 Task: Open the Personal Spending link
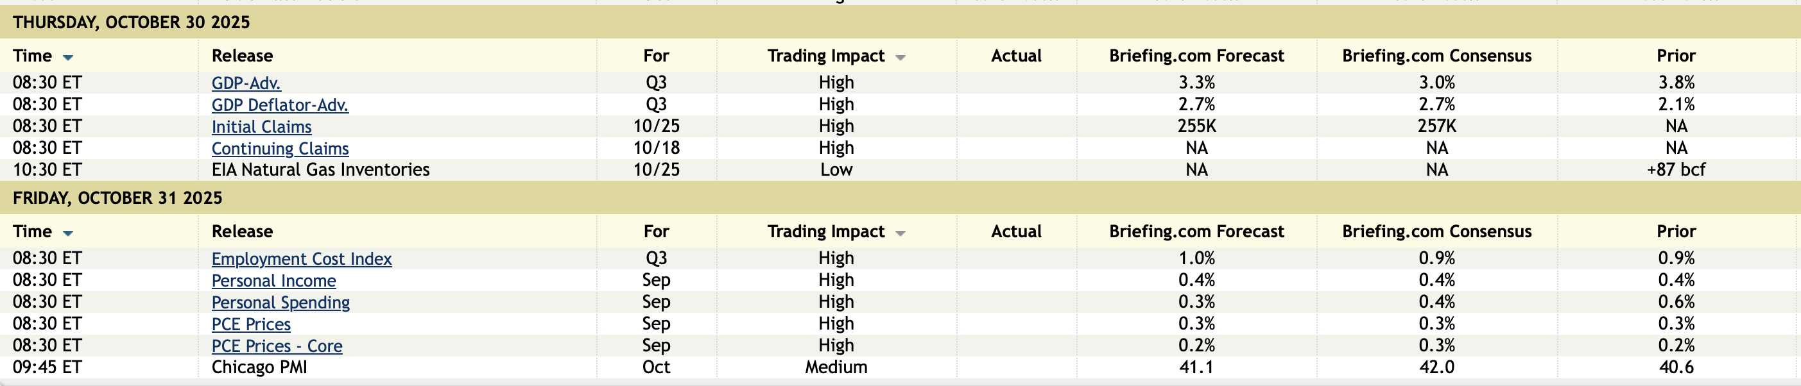tap(280, 302)
